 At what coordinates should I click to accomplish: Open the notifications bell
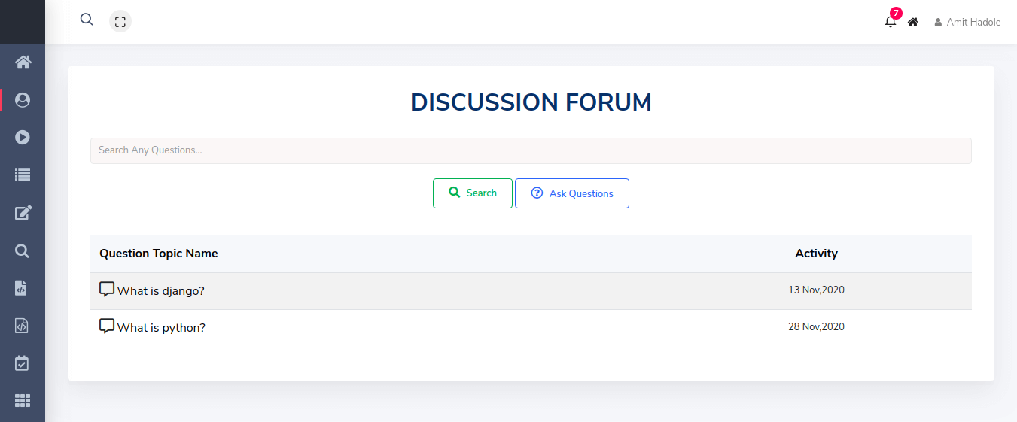[891, 22]
